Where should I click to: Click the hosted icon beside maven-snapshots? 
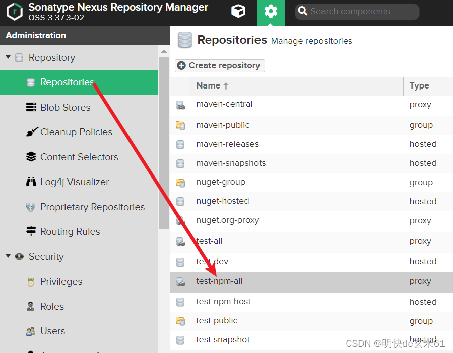point(180,163)
